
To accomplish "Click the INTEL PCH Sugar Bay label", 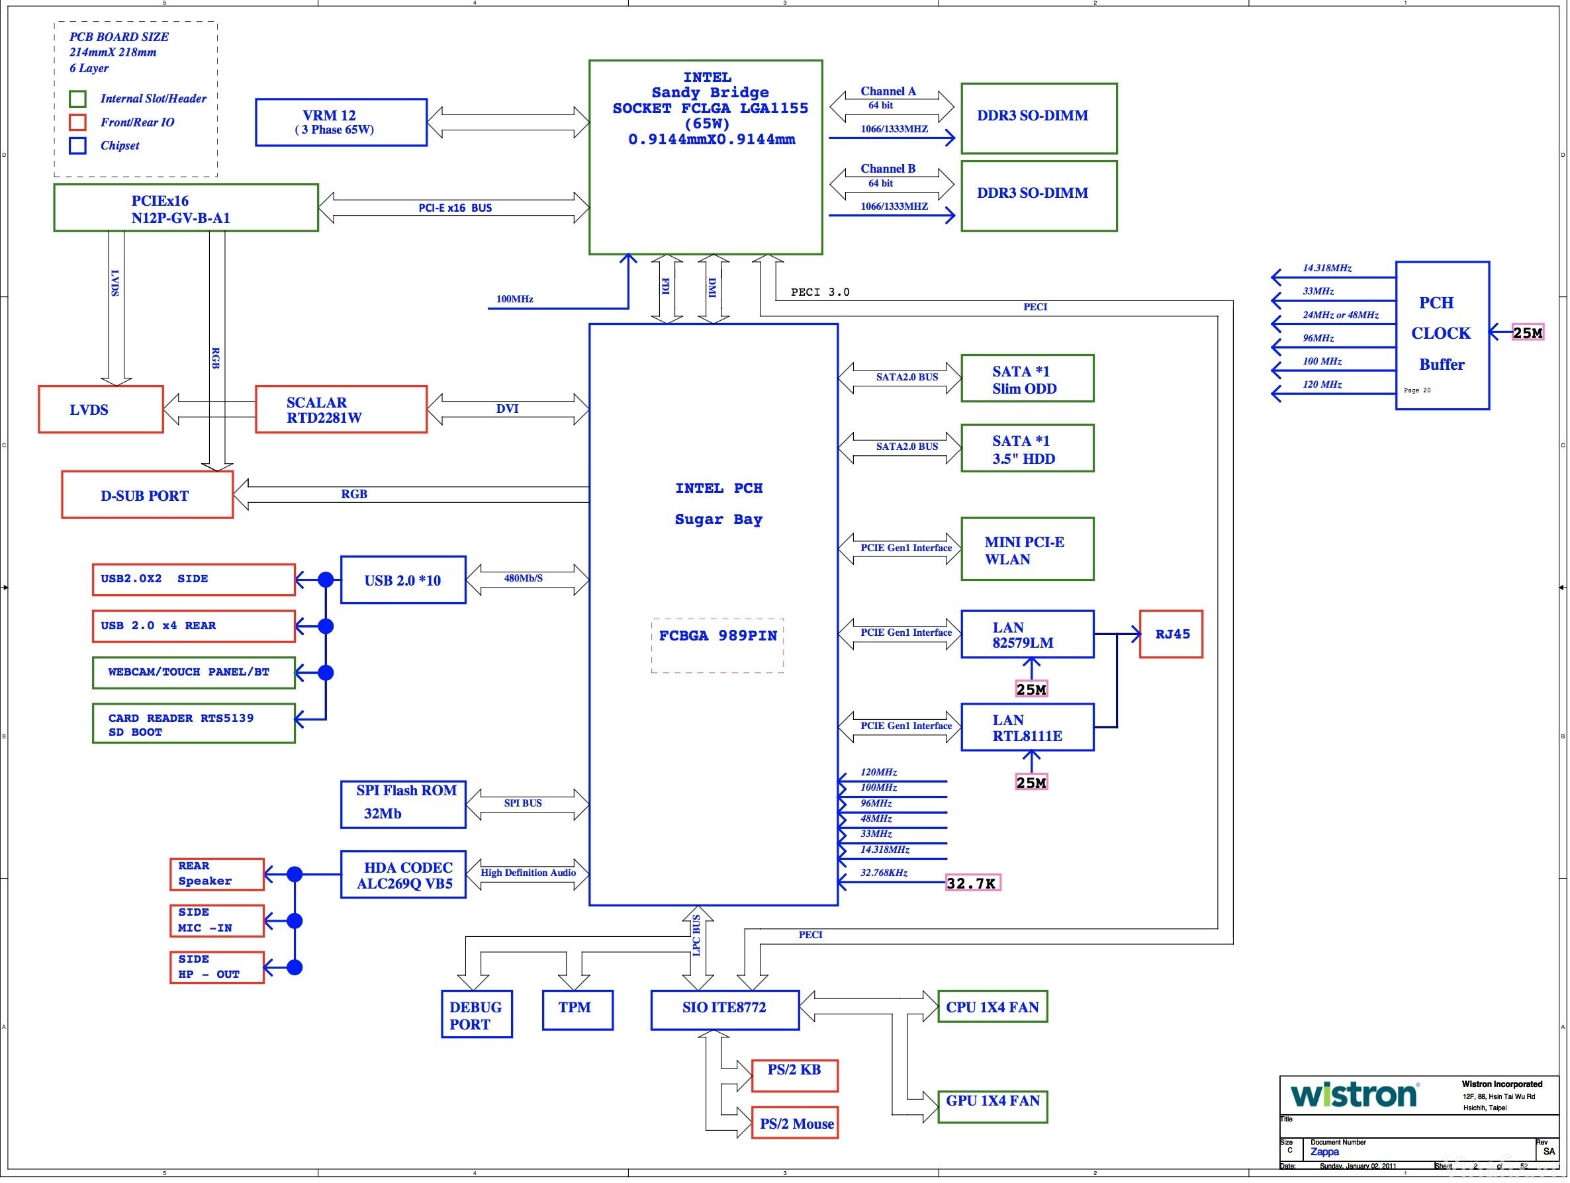I will 718,504.
